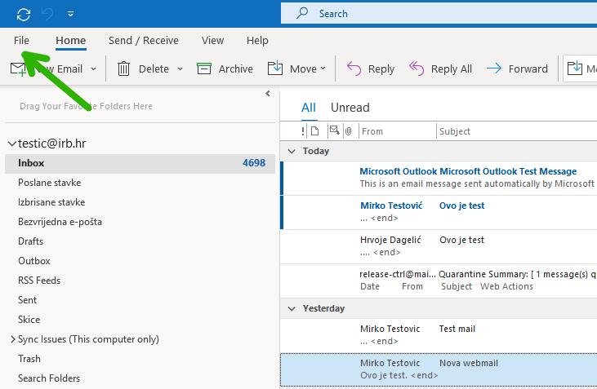Open the Help ribbon tab
This screenshot has width=597, height=389.
point(257,40)
